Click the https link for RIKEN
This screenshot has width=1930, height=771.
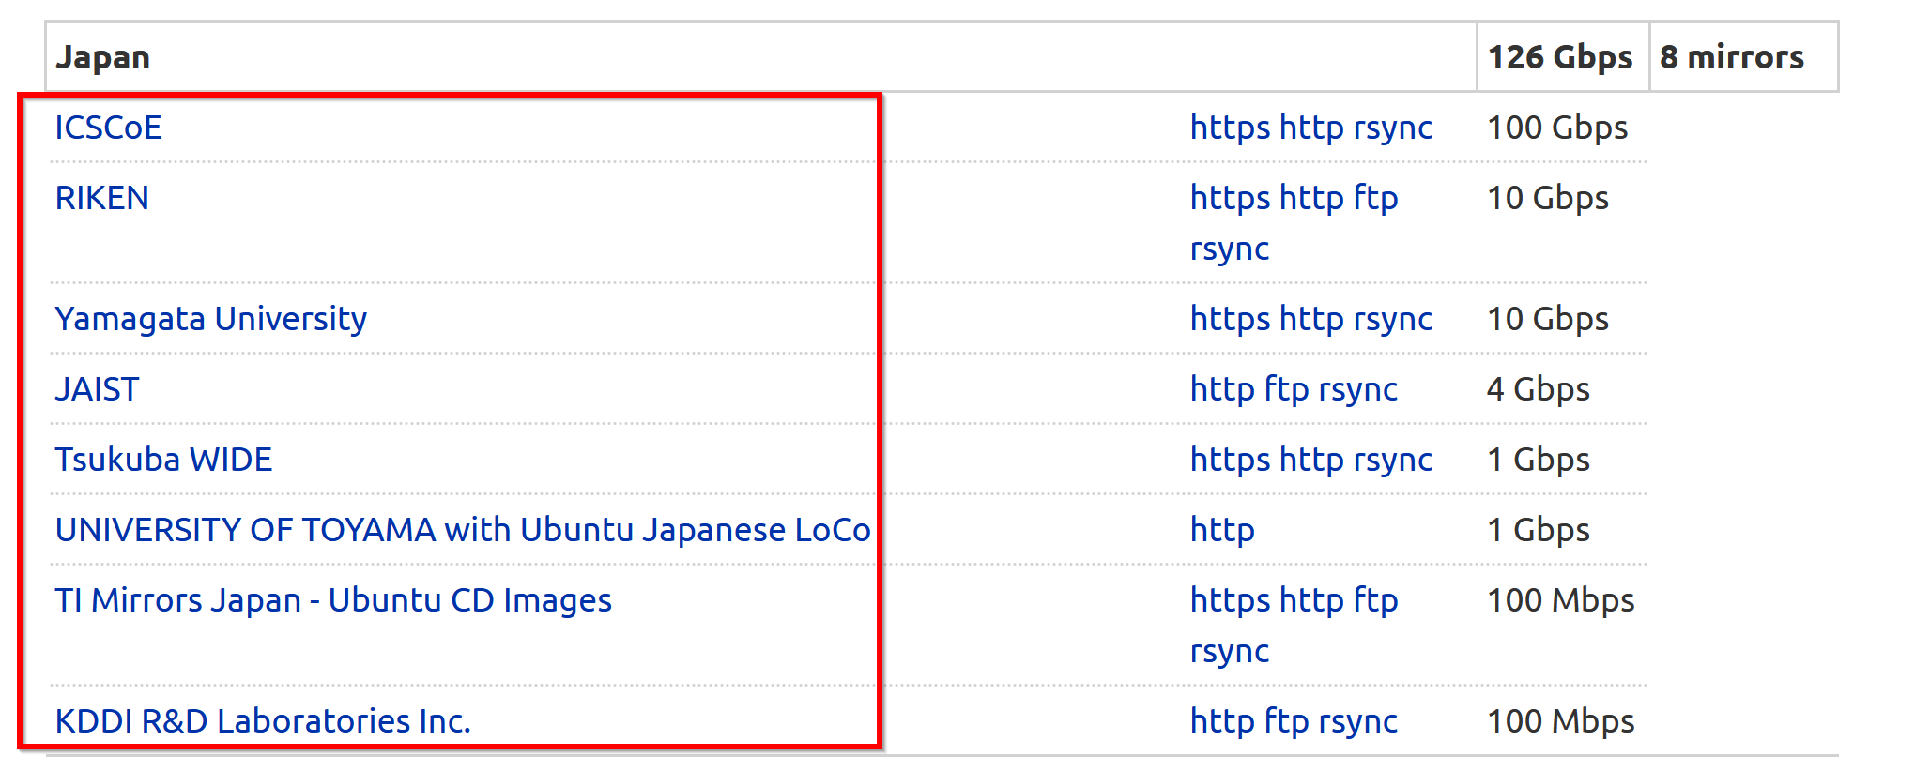tap(1230, 198)
